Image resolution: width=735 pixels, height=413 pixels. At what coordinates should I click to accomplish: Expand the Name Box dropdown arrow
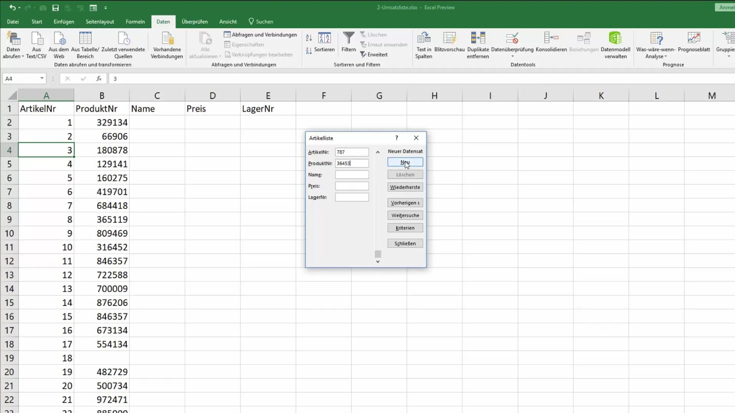point(42,78)
